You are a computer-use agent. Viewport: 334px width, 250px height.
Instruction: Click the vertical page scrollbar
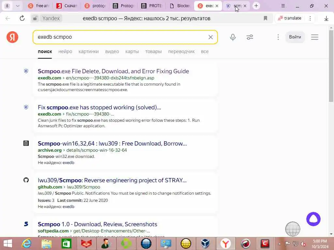coord(331,66)
